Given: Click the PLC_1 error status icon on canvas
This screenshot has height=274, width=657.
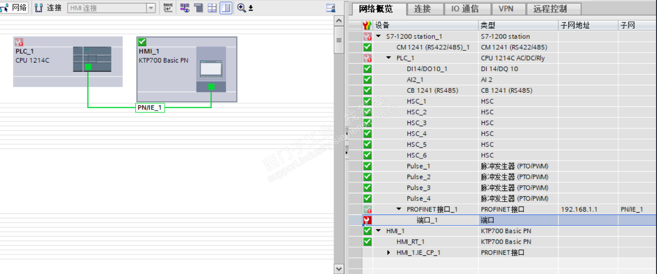Looking at the screenshot, I should point(19,42).
